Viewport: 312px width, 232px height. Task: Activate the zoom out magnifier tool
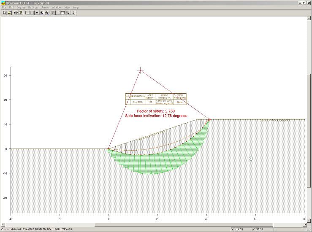click(x=46, y=13)
